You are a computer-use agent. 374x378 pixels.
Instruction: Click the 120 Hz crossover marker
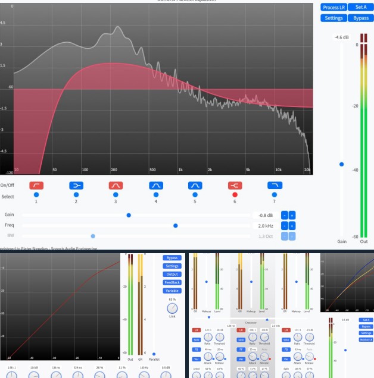tap(209, 317)
